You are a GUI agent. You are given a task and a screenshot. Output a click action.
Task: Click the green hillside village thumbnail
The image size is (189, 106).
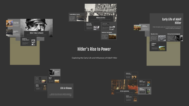(x=162, y=48)
